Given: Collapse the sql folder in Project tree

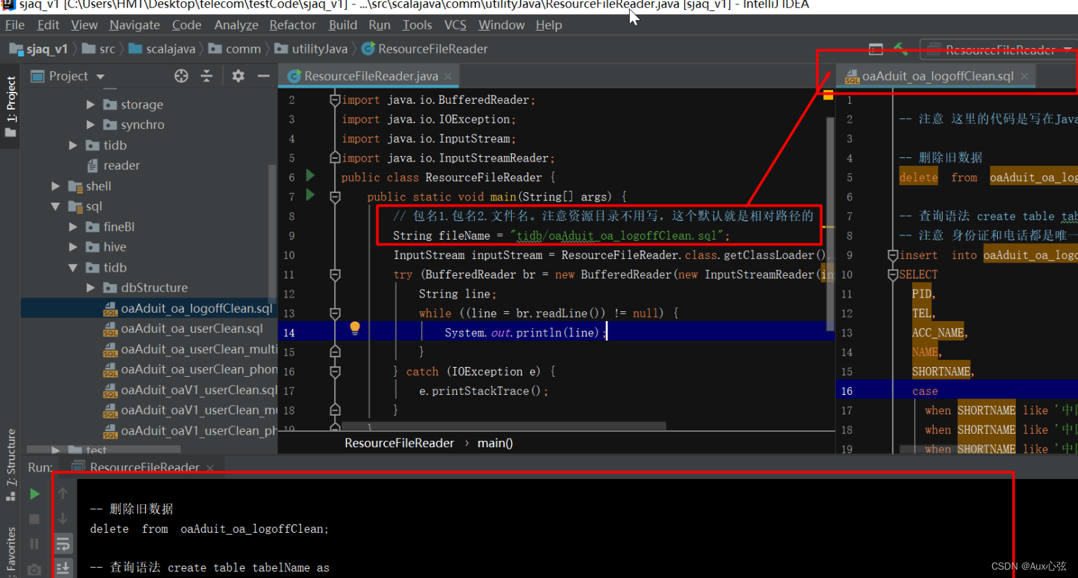Looking at the screenshot, I should point(56,206).
